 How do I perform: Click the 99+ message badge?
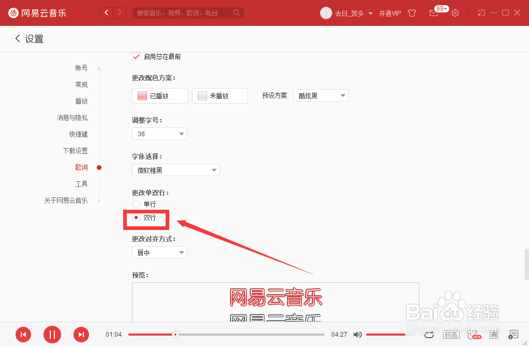coord(442,8)
